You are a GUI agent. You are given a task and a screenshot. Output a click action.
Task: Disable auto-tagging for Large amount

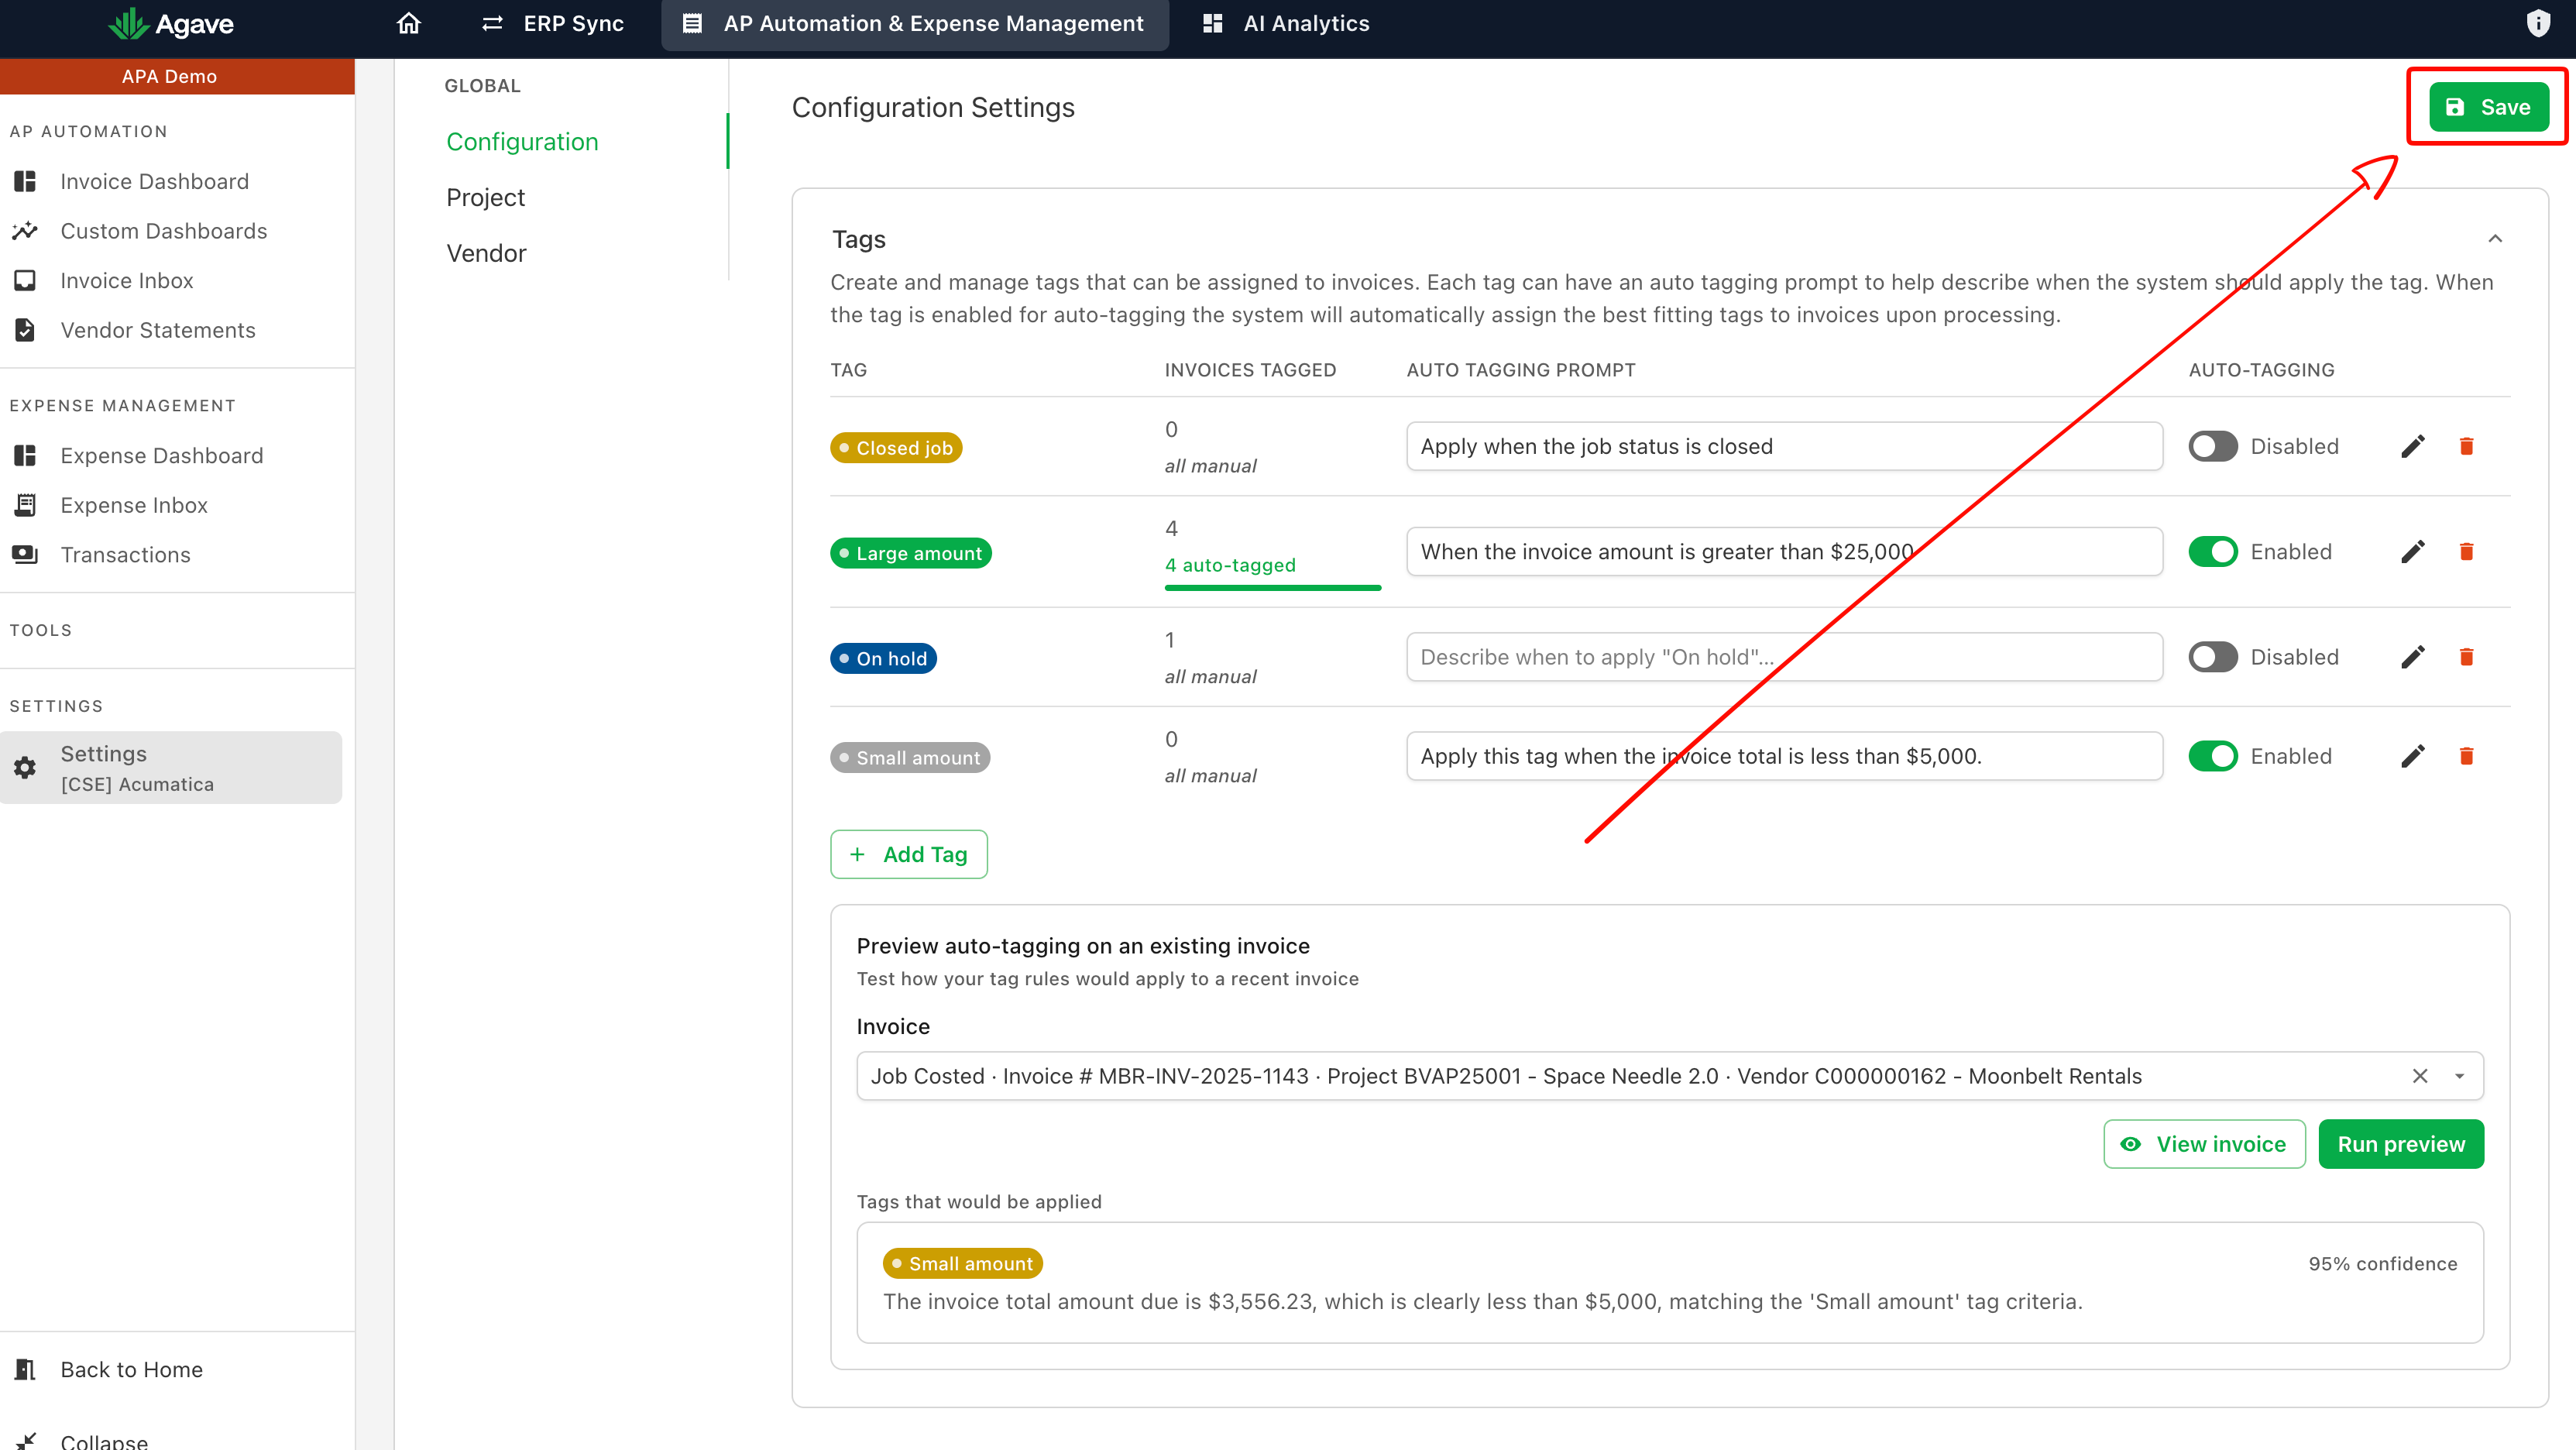point(2212,551)
